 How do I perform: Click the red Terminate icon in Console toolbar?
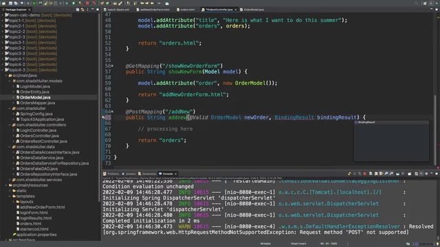[364, 174]
